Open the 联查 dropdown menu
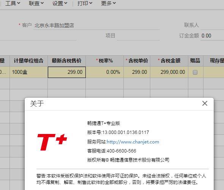 (x=36, y=3)
